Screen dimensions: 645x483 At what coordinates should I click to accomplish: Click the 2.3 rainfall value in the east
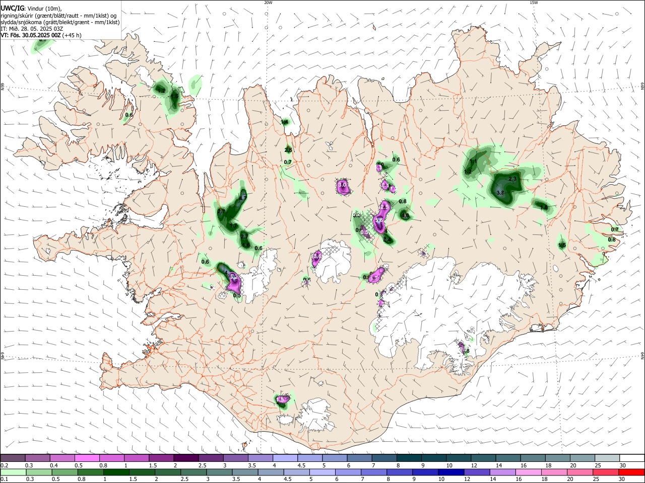click(513, 179)
